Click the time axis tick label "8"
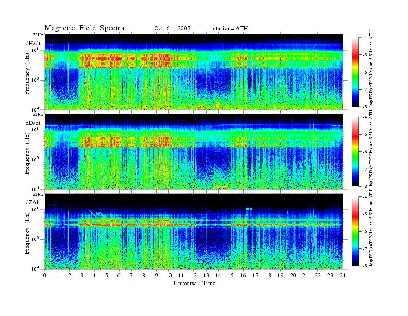 144,275
